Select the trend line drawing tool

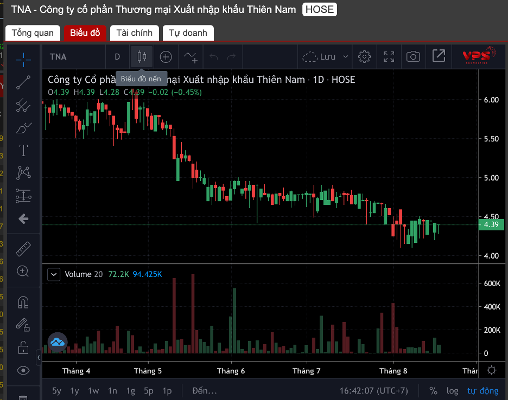click(23, 82)
